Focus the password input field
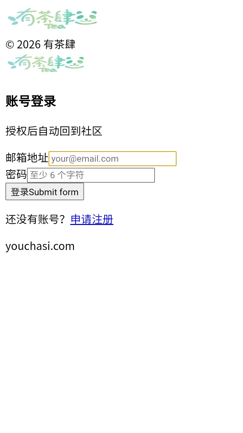Image resolution: width=243 pixels, height=433 pixels. [x=91, y=175]
